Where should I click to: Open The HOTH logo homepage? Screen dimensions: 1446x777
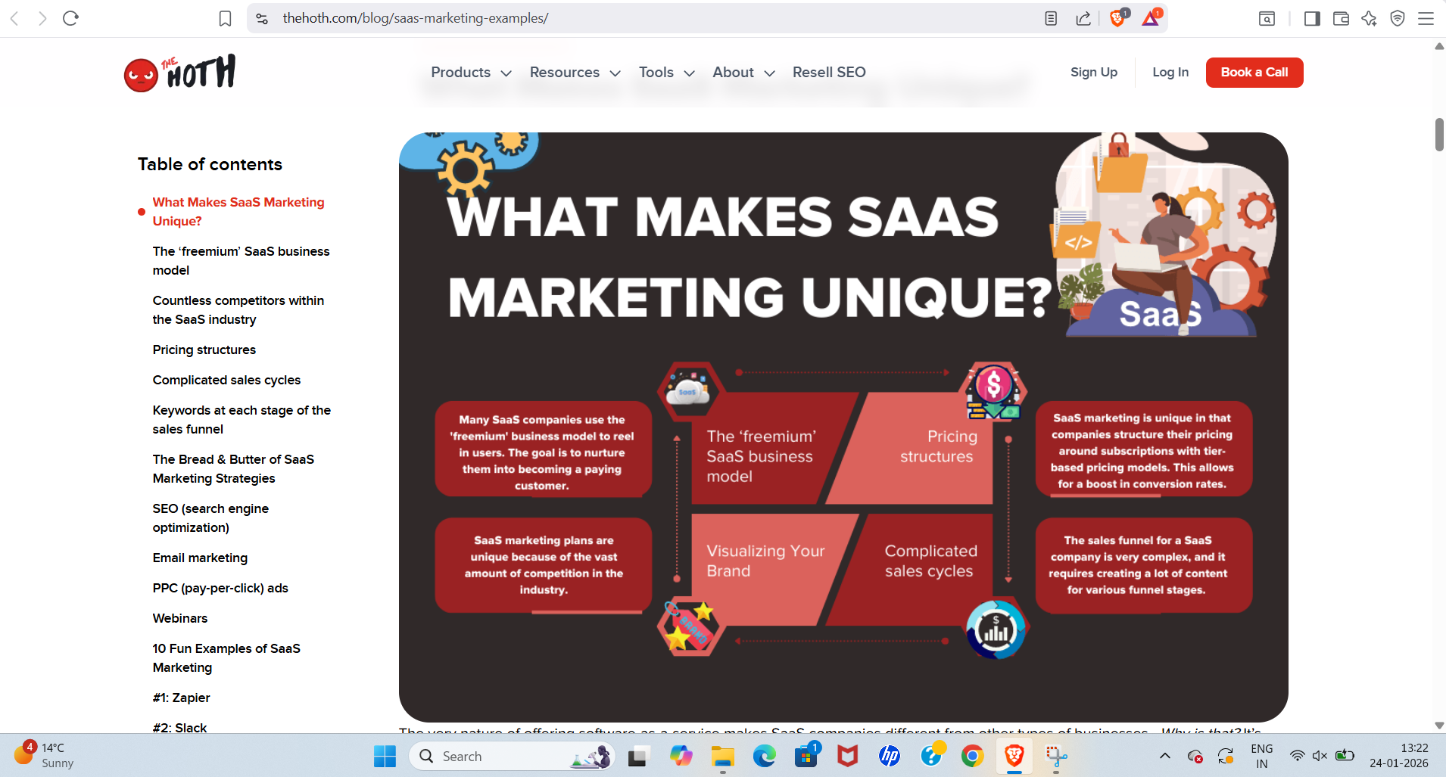pos(180,73)
